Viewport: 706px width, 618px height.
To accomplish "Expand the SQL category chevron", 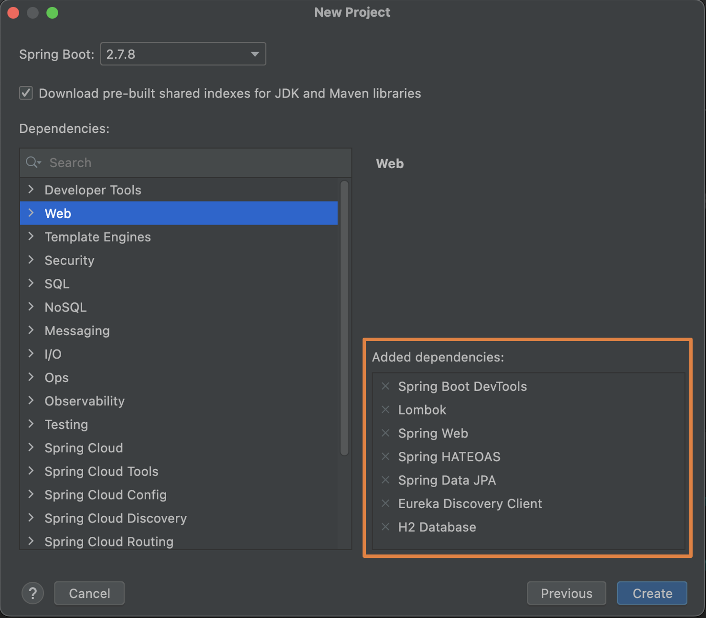I will click(31, 283).
